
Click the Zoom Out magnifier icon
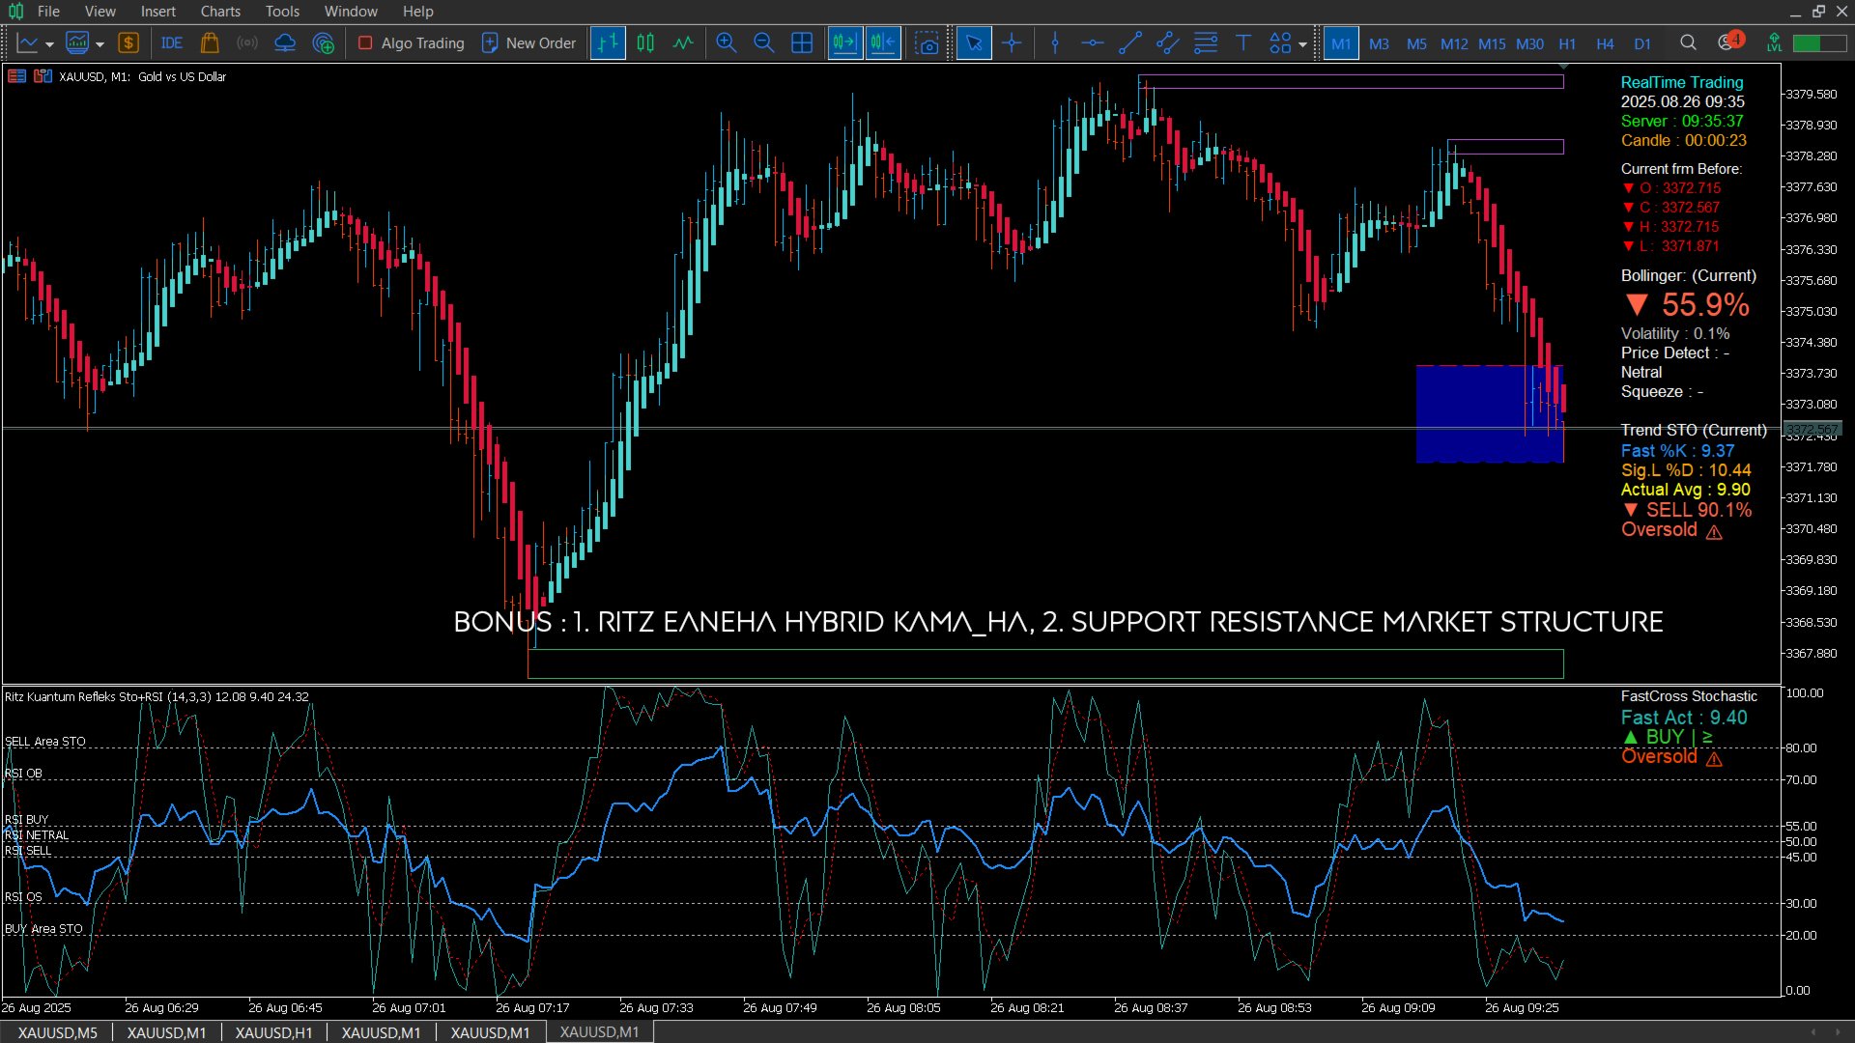pyautogui.click(x=763, y=43)
